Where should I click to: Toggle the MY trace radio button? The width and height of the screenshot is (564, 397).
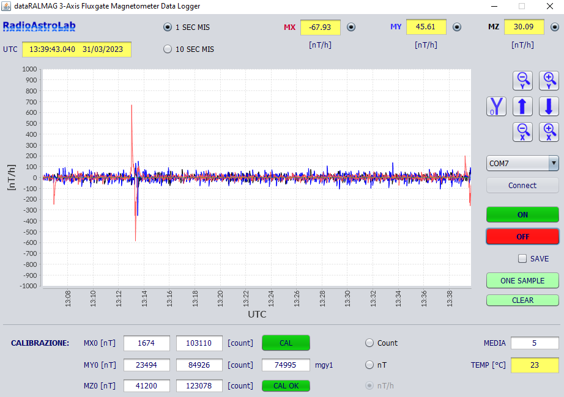point(457,27)
